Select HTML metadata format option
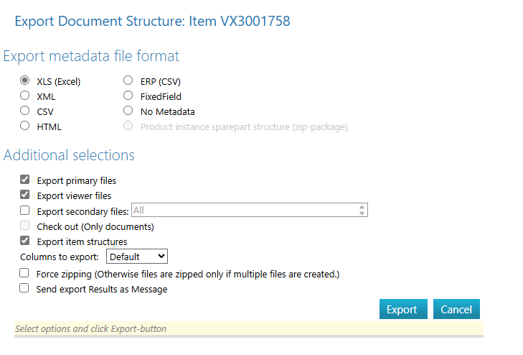The height and width of the screenshot is (355, 523). (x=25, y=126)
